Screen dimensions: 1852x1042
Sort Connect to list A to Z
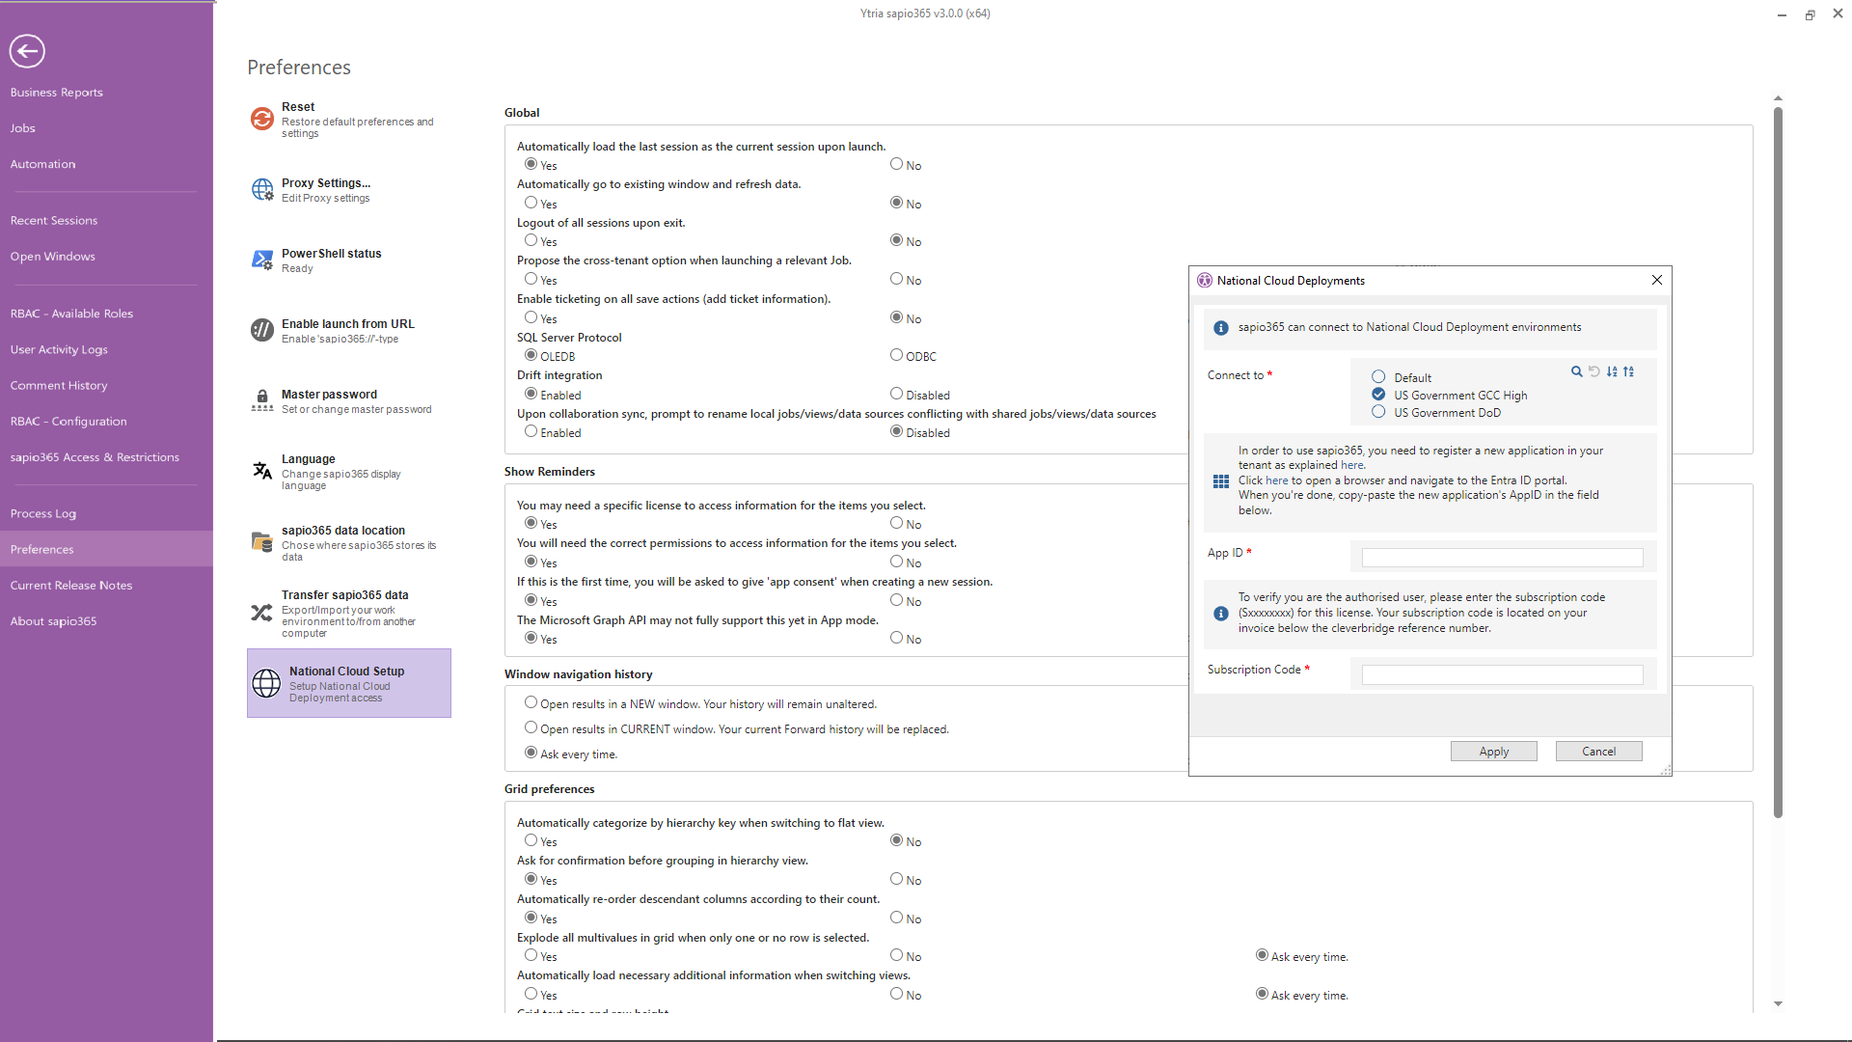(x=1612, y=371)
